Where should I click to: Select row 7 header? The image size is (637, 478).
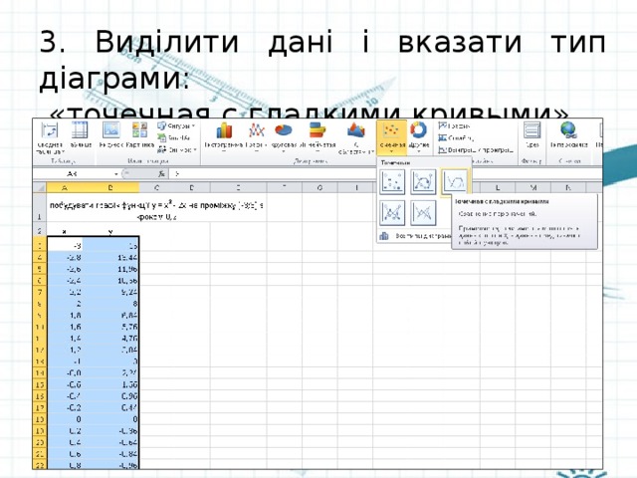40,292
